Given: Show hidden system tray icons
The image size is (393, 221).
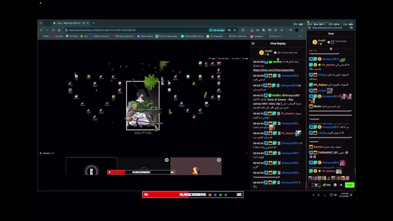Looking at the screenshot, I should [x=313, y=195].
